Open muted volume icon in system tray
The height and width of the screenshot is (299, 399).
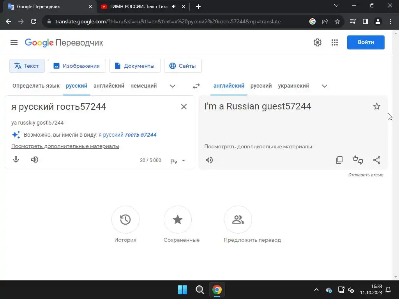351,290
